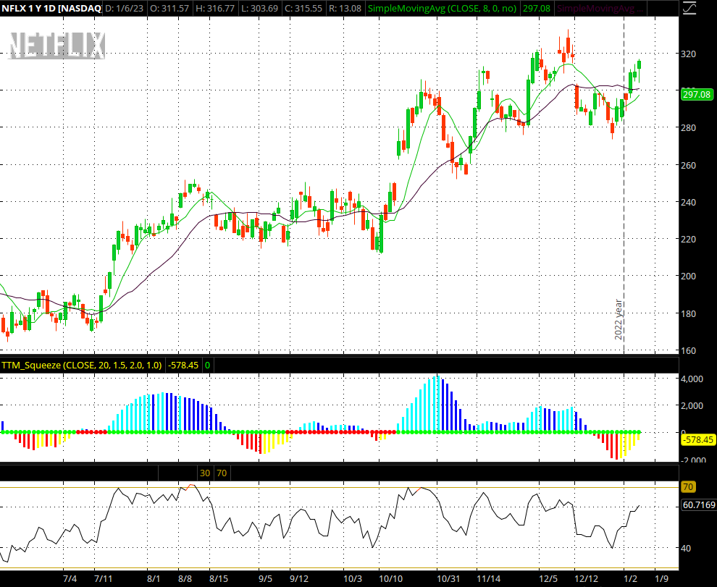717x587 pixels.
Task: Select the green SimpleMovingAvg (CLOSE, 8, 0, no) study label
Action: tap(443, 8)
